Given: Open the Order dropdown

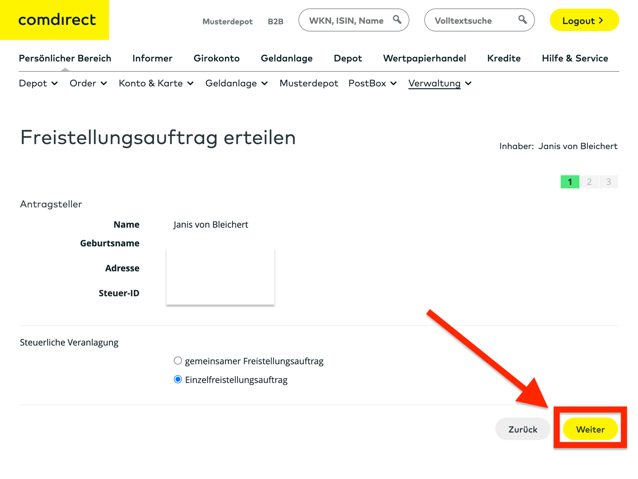Looking at the screenshot, I should [x=88, y=83].
